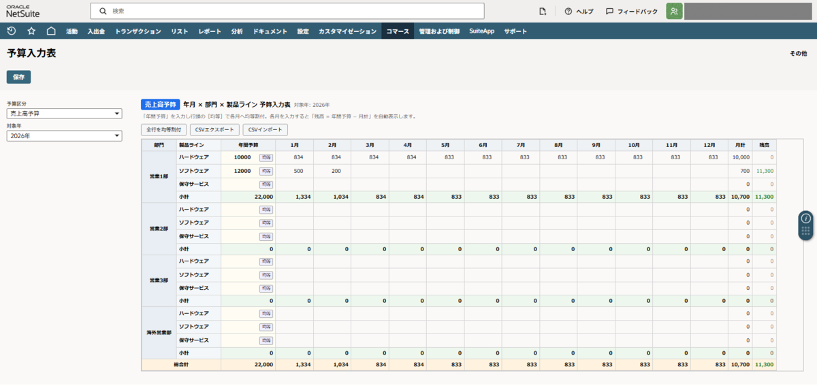Click 営業1部 保守サービス 年間予算 field
Screen dimensions: 817x390
tap(239, 184)
